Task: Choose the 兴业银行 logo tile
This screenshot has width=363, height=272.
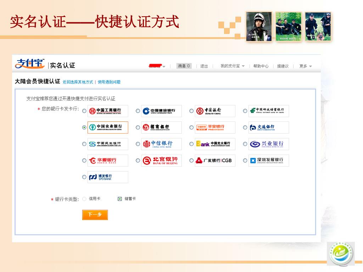Action: point(269,144)
